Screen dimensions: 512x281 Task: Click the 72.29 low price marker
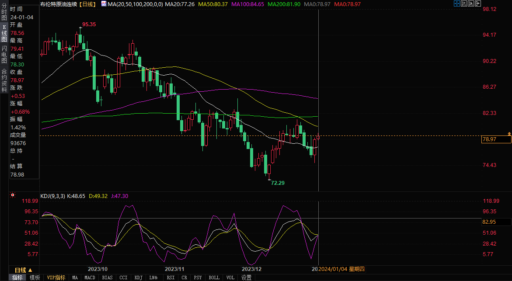278,183
